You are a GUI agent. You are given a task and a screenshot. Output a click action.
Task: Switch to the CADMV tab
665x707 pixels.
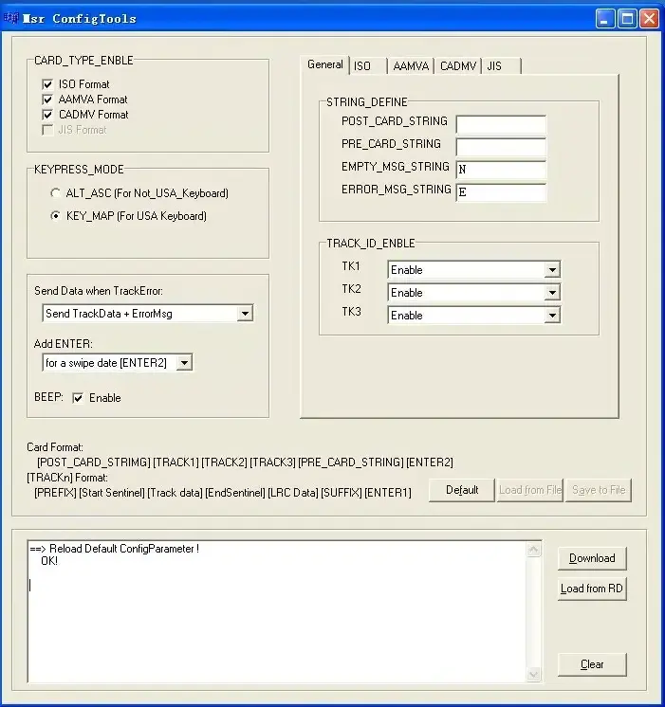pyautogui.click(x=457, y=66)
